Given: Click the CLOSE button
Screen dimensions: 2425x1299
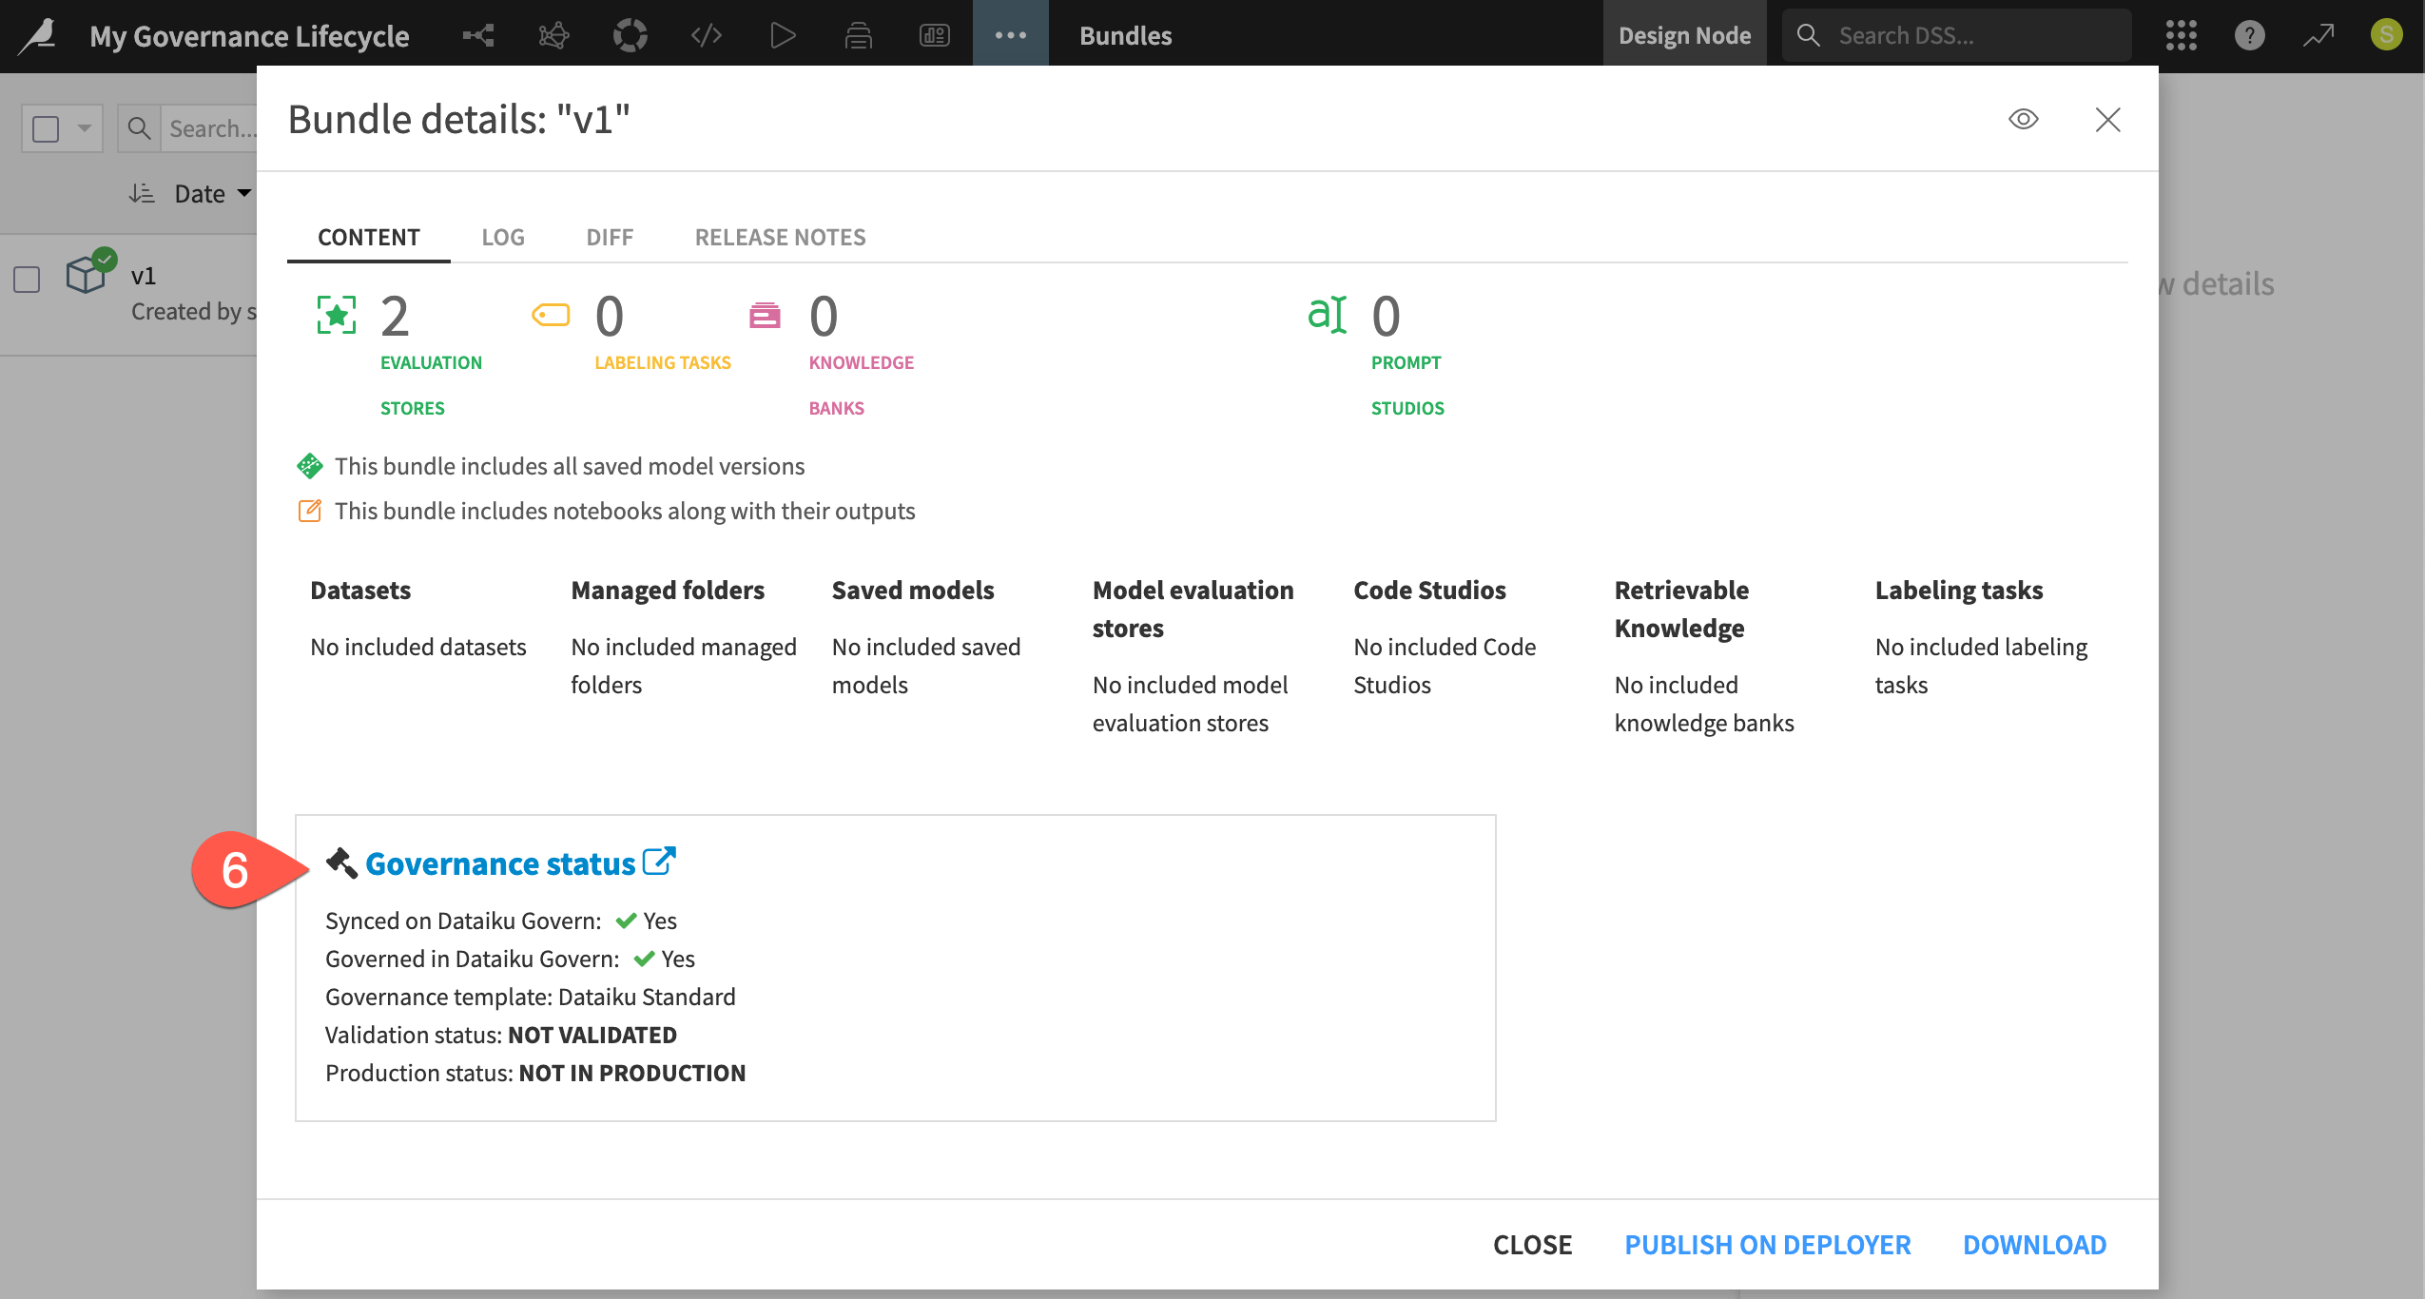Looking at the screenshot, I should point(1532,1245).
